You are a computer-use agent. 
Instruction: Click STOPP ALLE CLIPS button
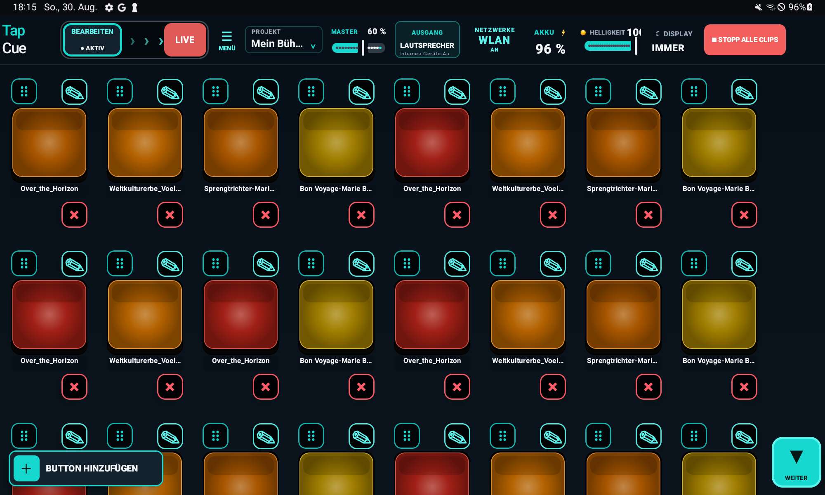pyautogui.click(x=745, y=40)
